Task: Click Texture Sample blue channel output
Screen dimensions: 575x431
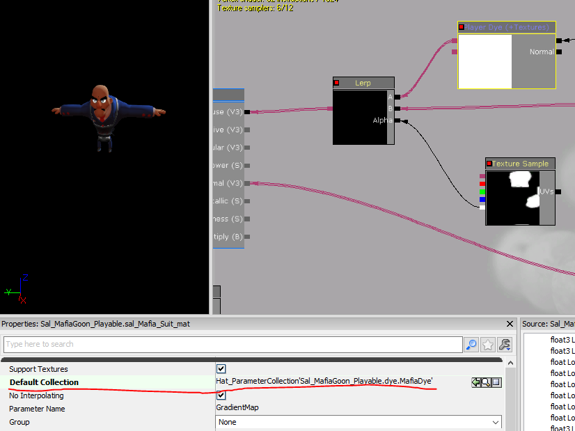Action: pyautogui.click(x=482, y=200)
